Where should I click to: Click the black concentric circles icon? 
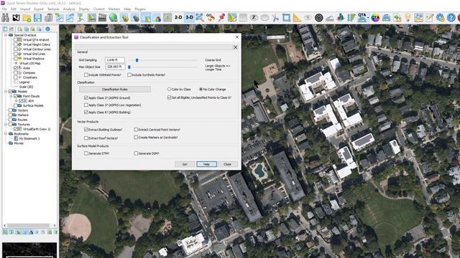pos(318,18)
